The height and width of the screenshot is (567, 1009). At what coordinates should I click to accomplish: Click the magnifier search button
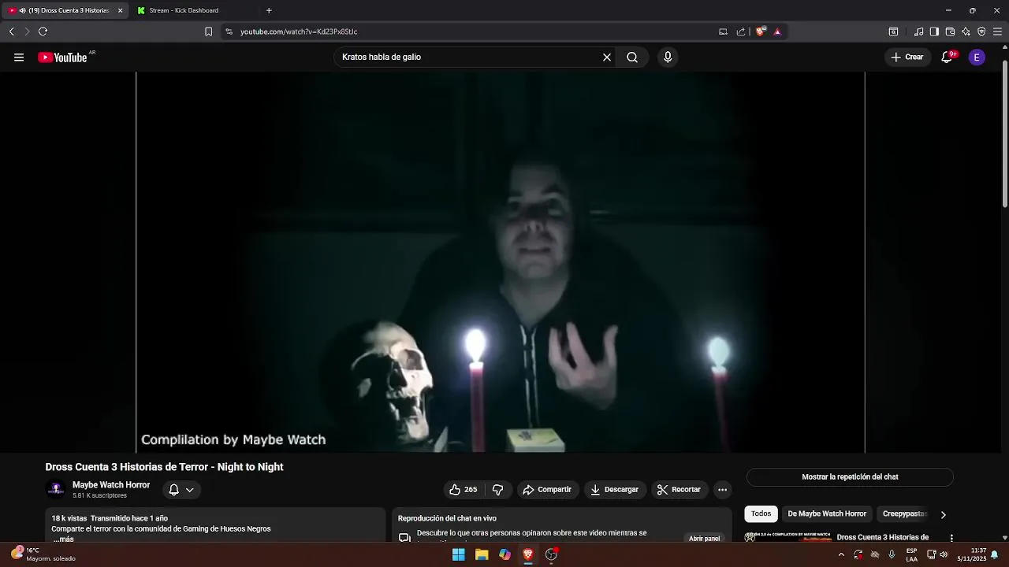[632, 57]
